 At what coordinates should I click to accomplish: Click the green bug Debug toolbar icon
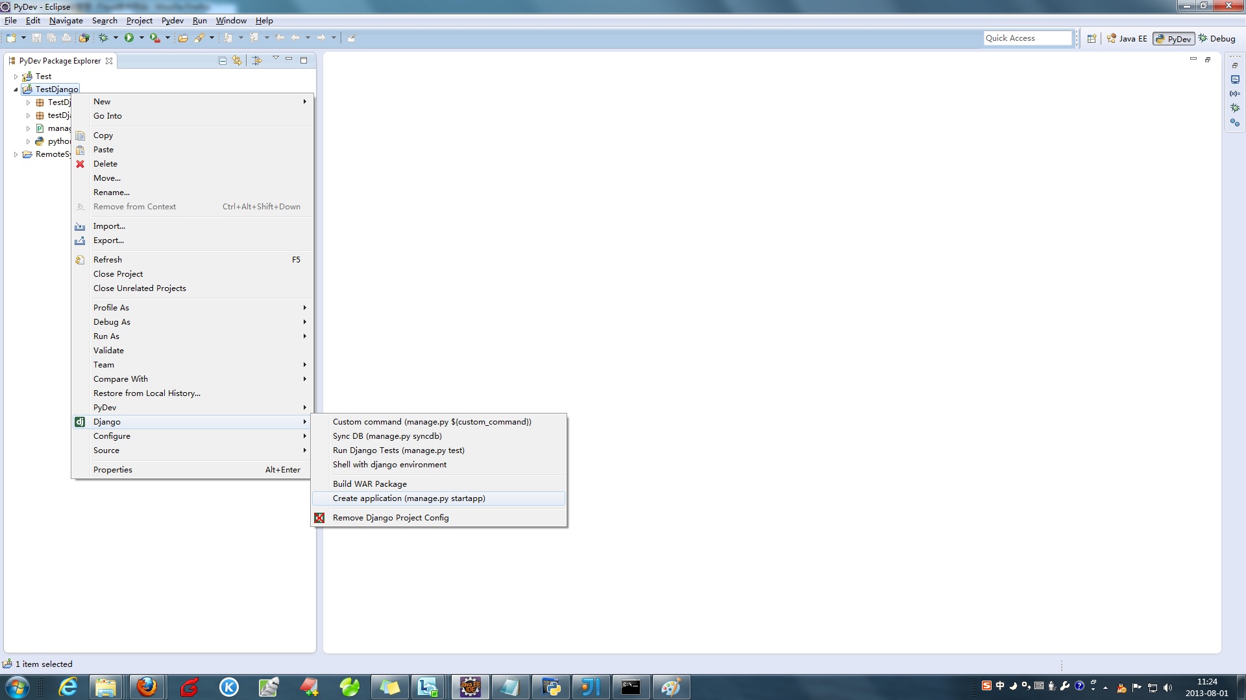click(103, 38)
